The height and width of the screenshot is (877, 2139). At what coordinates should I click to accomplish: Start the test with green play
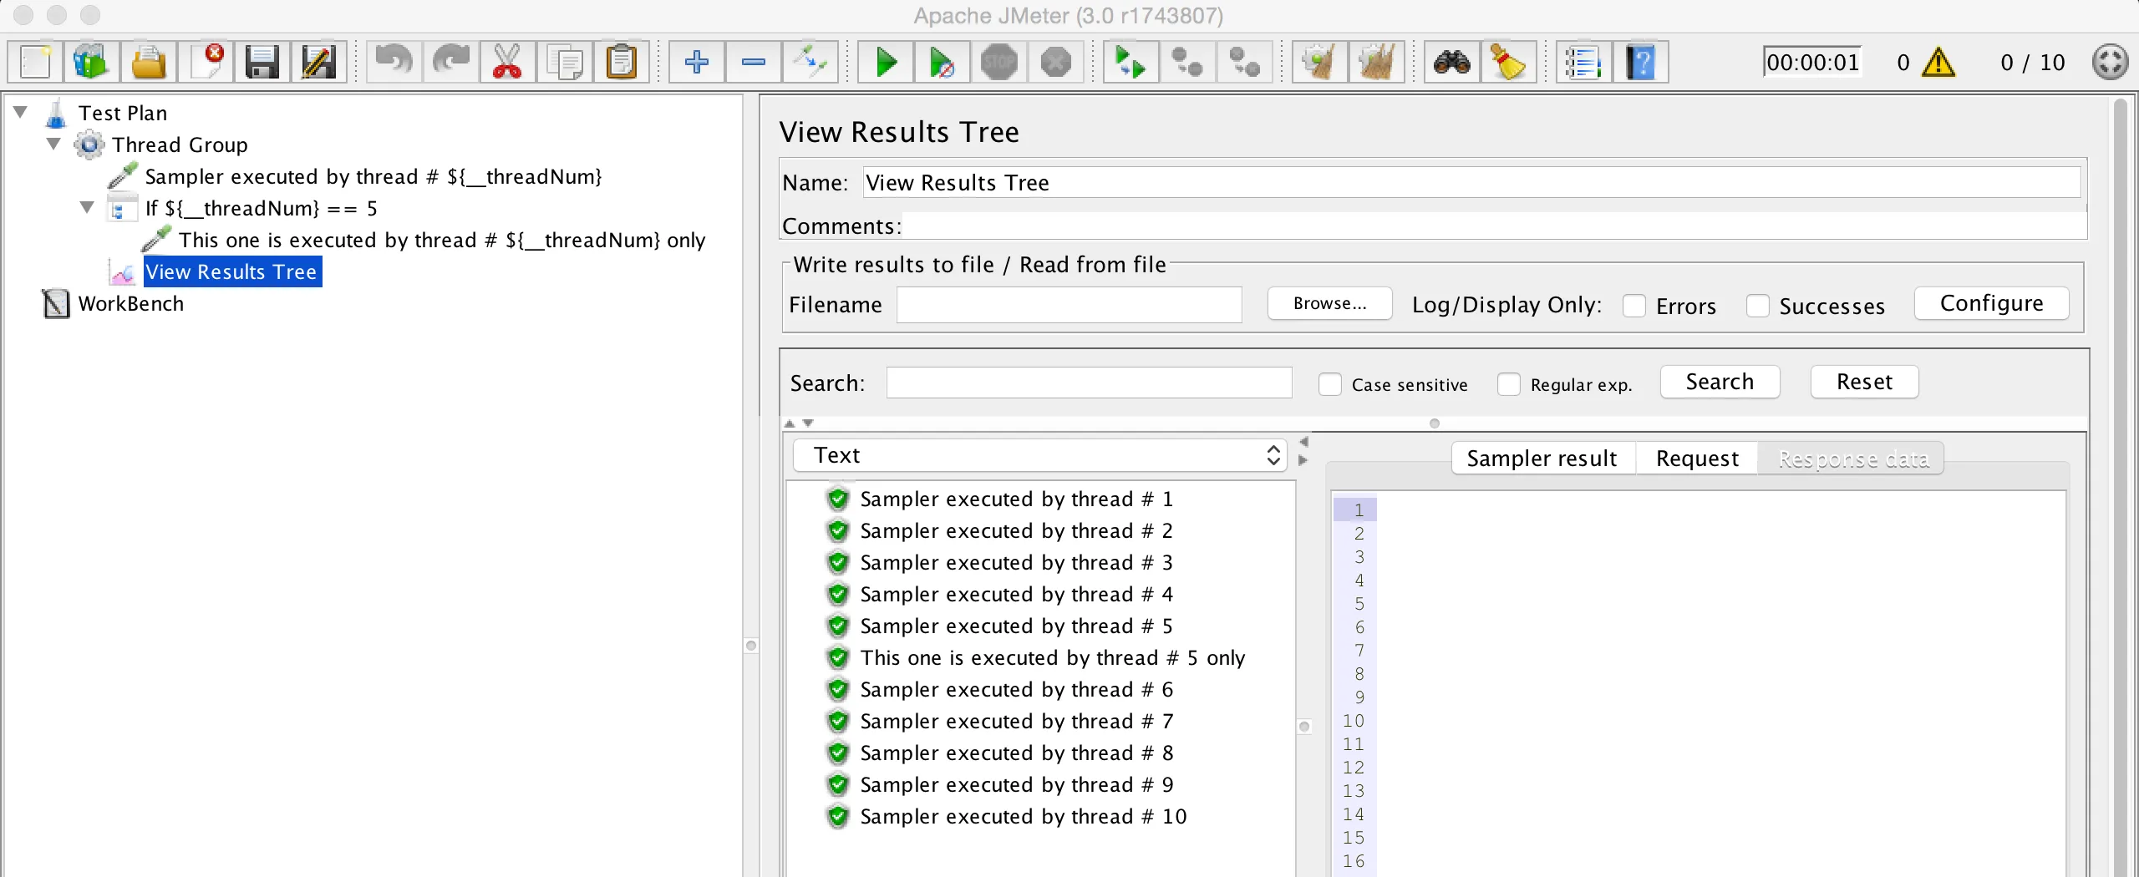coord(886,62)
